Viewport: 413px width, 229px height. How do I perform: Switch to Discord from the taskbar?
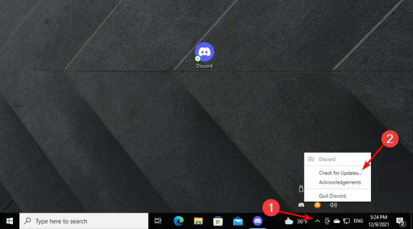(x=257, y=221)
